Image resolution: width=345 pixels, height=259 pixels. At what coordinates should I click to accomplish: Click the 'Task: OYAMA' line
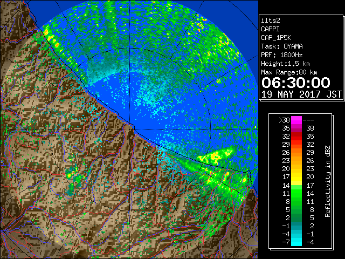pos(282,46)
